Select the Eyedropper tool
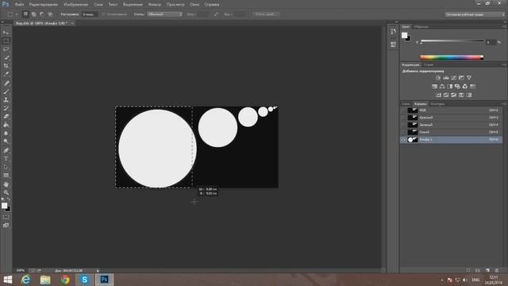The image size is (508, 286). point(6,74)
